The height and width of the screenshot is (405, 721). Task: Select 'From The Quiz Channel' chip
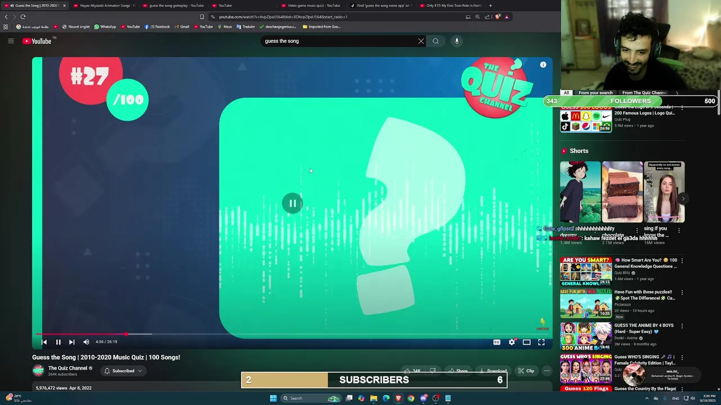pyautogui.click(x=644, y=93)
